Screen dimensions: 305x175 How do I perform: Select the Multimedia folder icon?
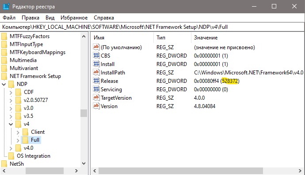click(4, 60)
